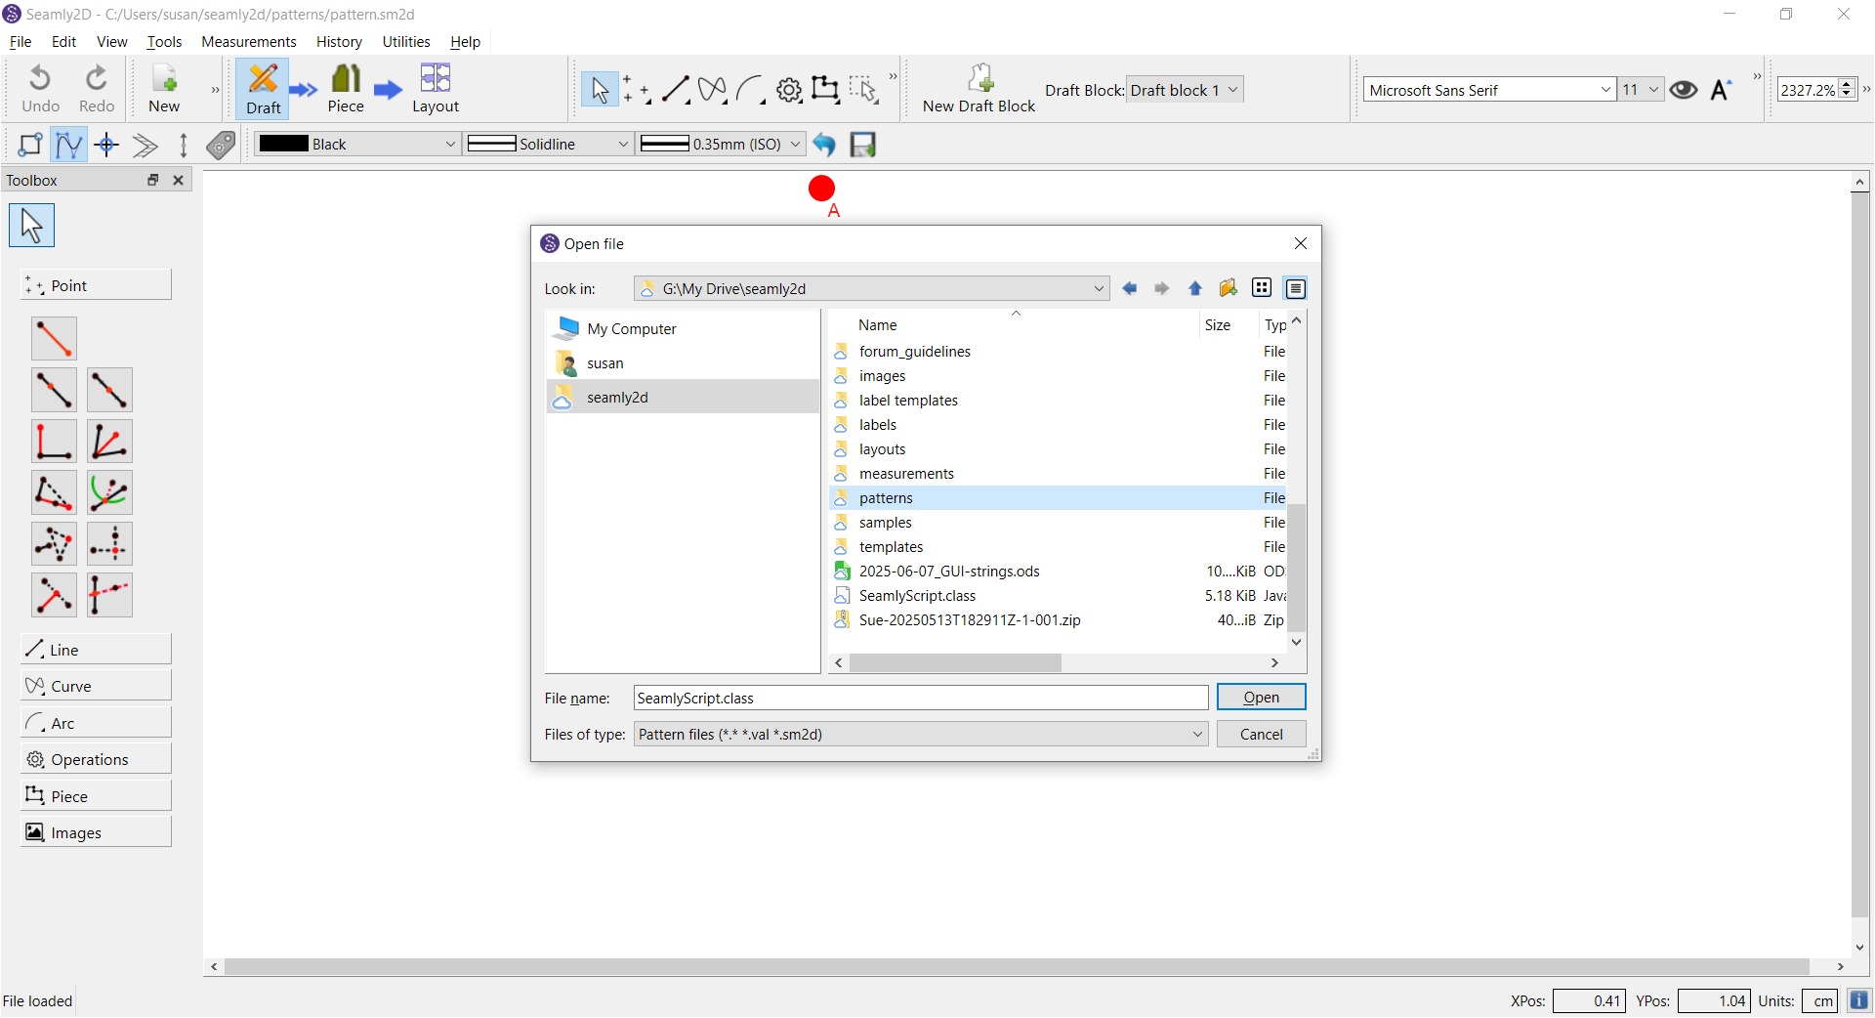The width and height of the screenshot is (1875, 1018).
Task: Expand the Files of type dropdown
Action: tap(1197, 735)
